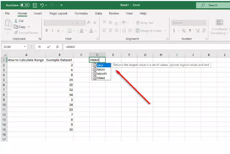
Task: Toggle Italic formatting
Action: click(52, 30)
